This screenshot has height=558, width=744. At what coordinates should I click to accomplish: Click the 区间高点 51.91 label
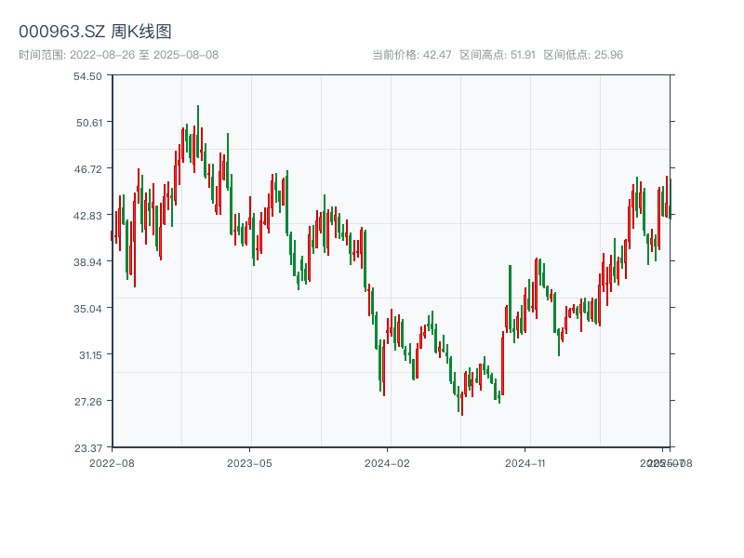(x=498, y=55)
